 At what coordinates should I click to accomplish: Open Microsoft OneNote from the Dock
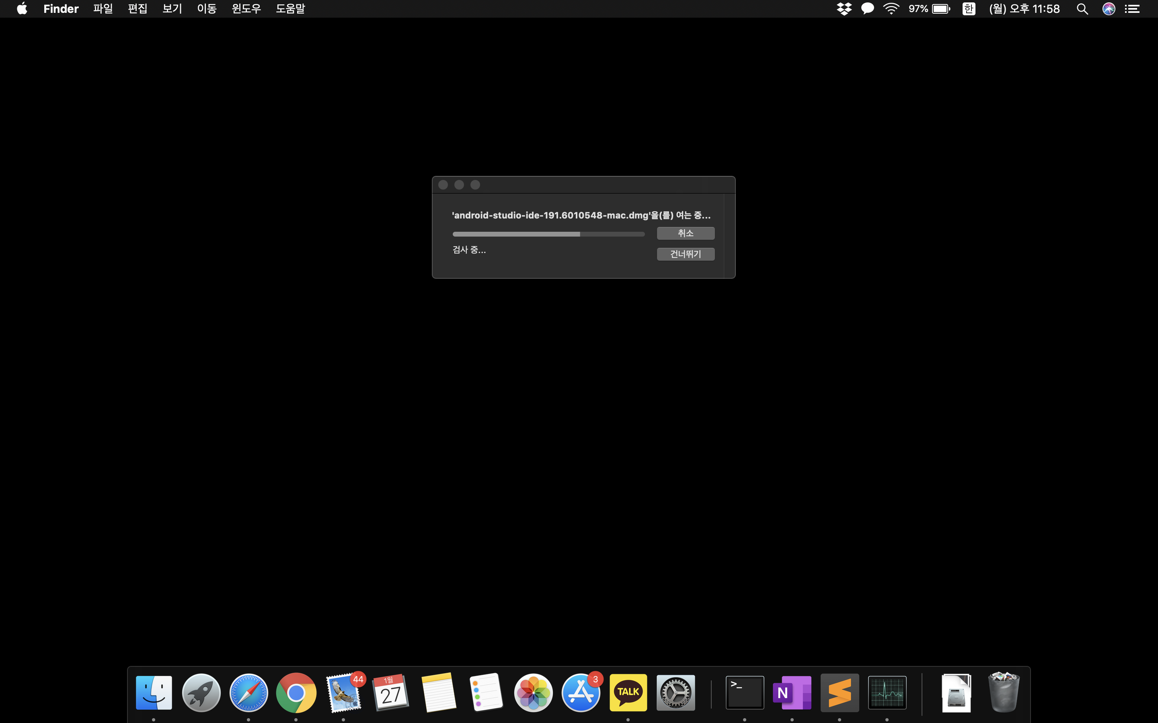792,692
